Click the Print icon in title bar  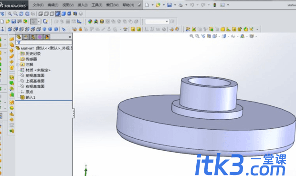(180, 5)
